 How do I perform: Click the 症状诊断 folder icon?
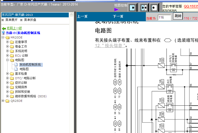pyautogui.click(x=12, y=83)
